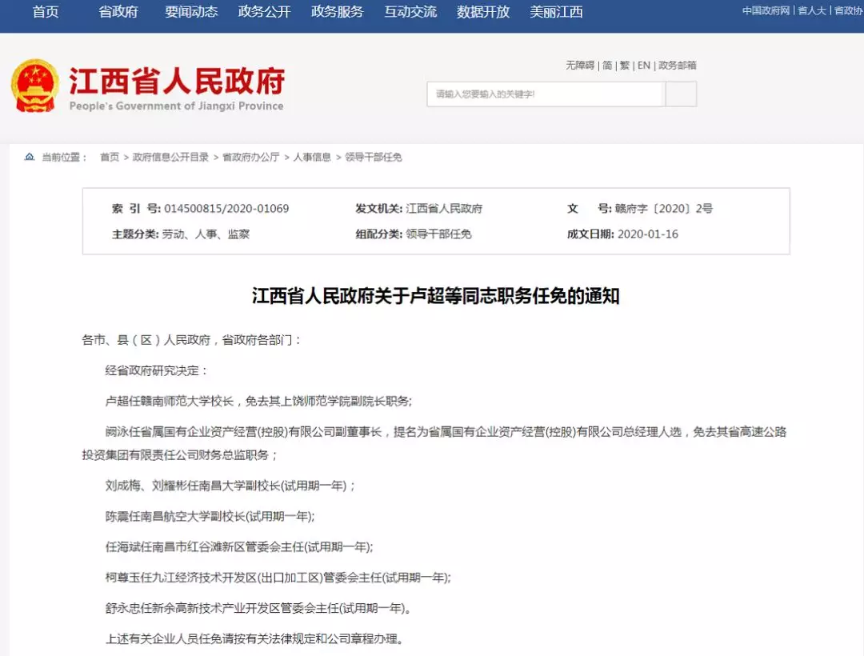
Task: Open 政府信息公开目录 breadcrumb link
Action: pos(167,157)
